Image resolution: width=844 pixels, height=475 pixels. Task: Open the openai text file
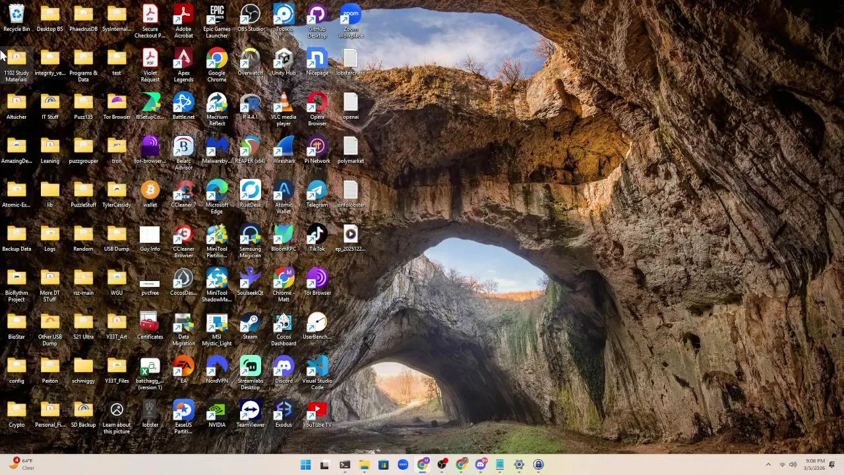click(x=351, y=106)
